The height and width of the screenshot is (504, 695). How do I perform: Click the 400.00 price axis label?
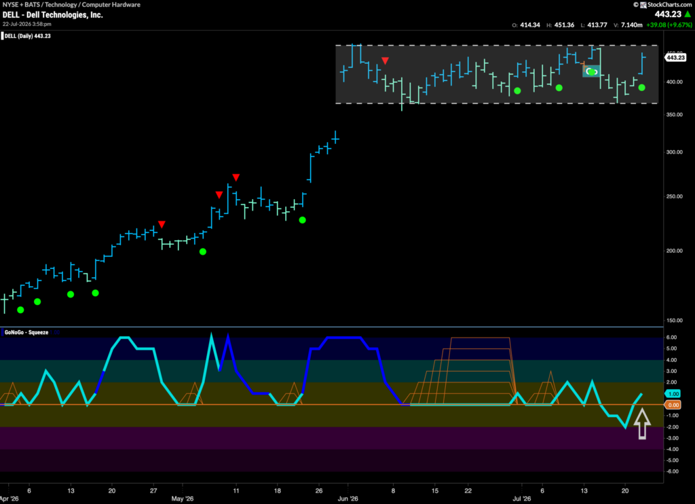pyautogui.click(x=674, y=82)
